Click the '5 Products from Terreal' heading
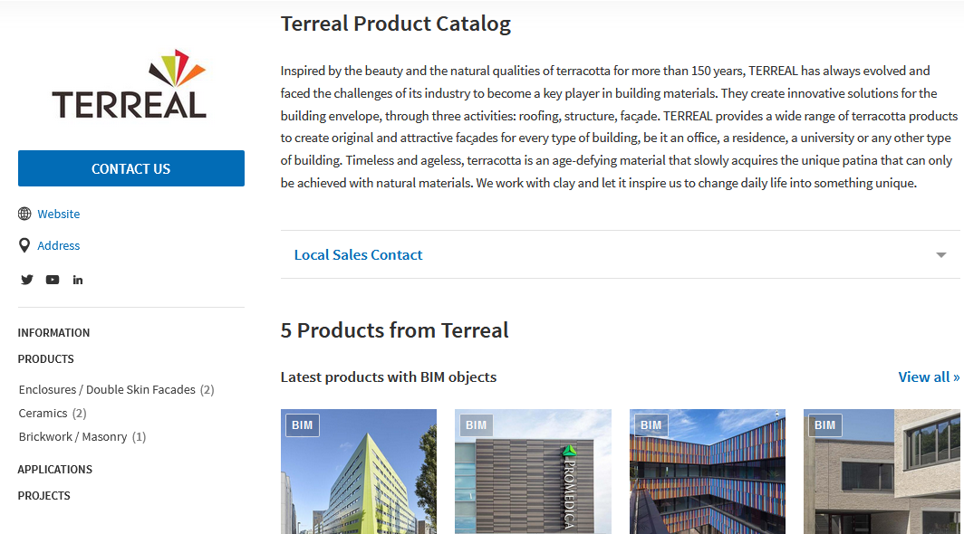The height and width of the screenshot is (534, 964). point(395,330)
